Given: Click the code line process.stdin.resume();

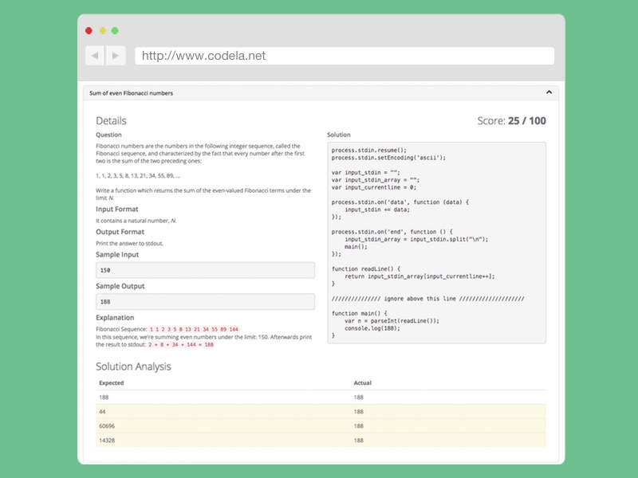Looking at the screenshot, I should [368, 150].
